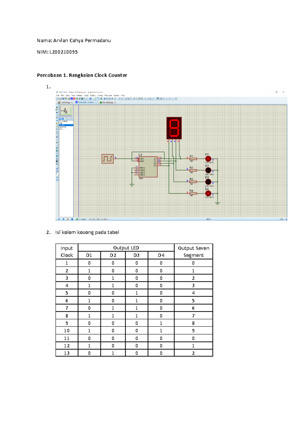The image size is (306, 432).
Task: Click the Zoom Out magnifier icon
Action: [x=110, y=99]
